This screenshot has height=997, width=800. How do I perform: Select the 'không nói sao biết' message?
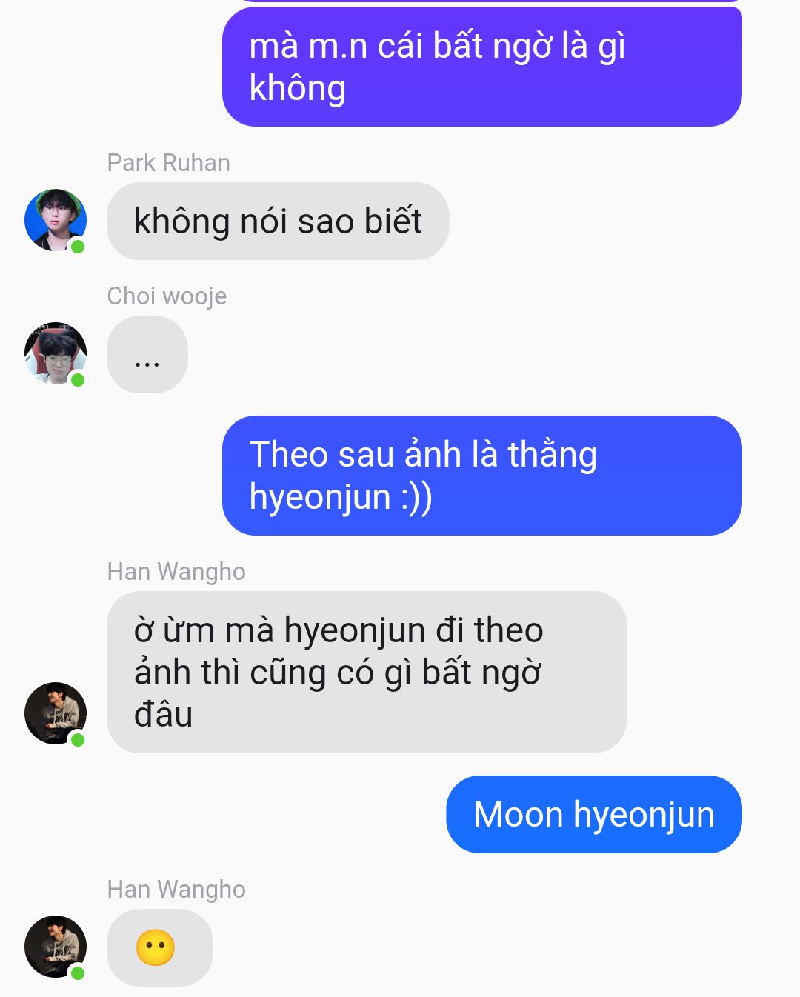click(x=278, y=221)
